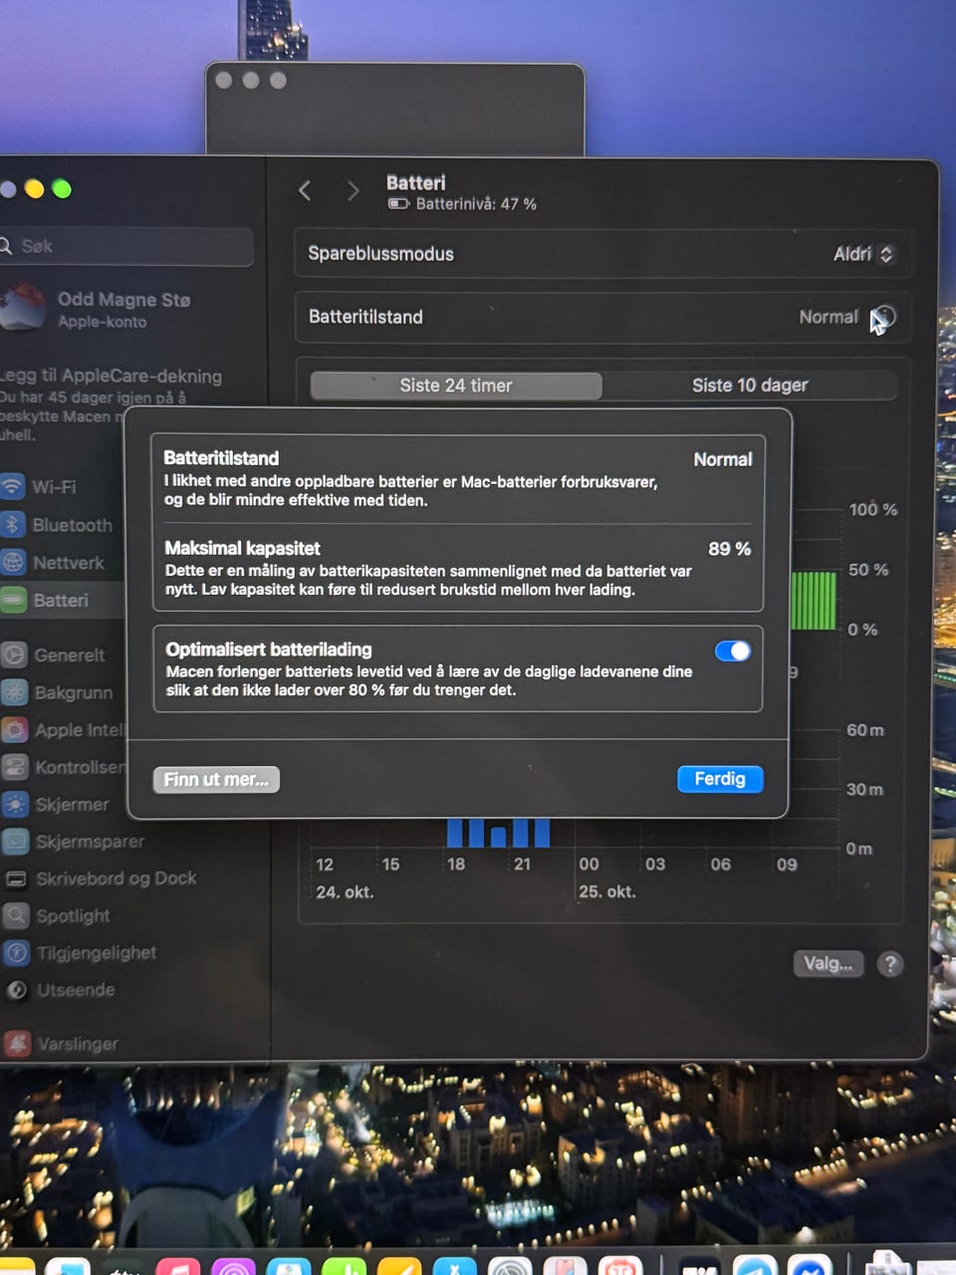Open help with the question mark button

[890, 963]
